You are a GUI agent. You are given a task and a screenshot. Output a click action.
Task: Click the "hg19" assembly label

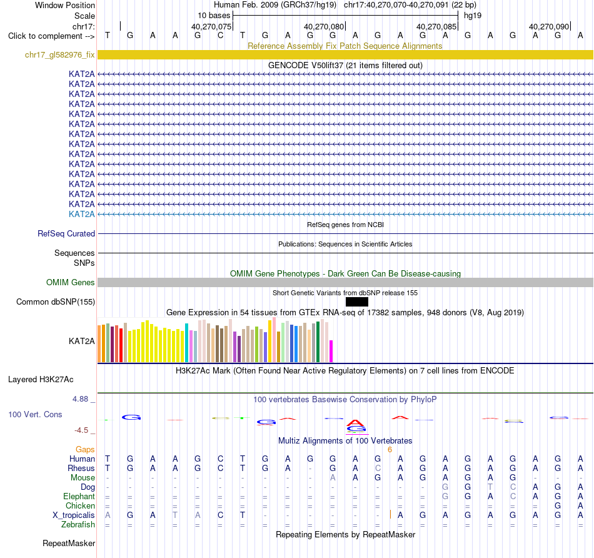pos(473,16)
